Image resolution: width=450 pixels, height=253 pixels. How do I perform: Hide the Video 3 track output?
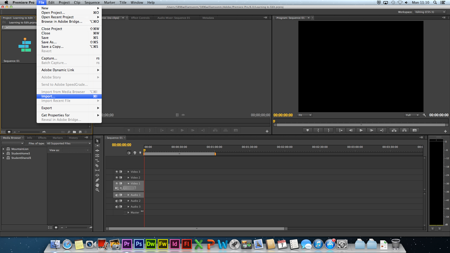coord(117,172)
